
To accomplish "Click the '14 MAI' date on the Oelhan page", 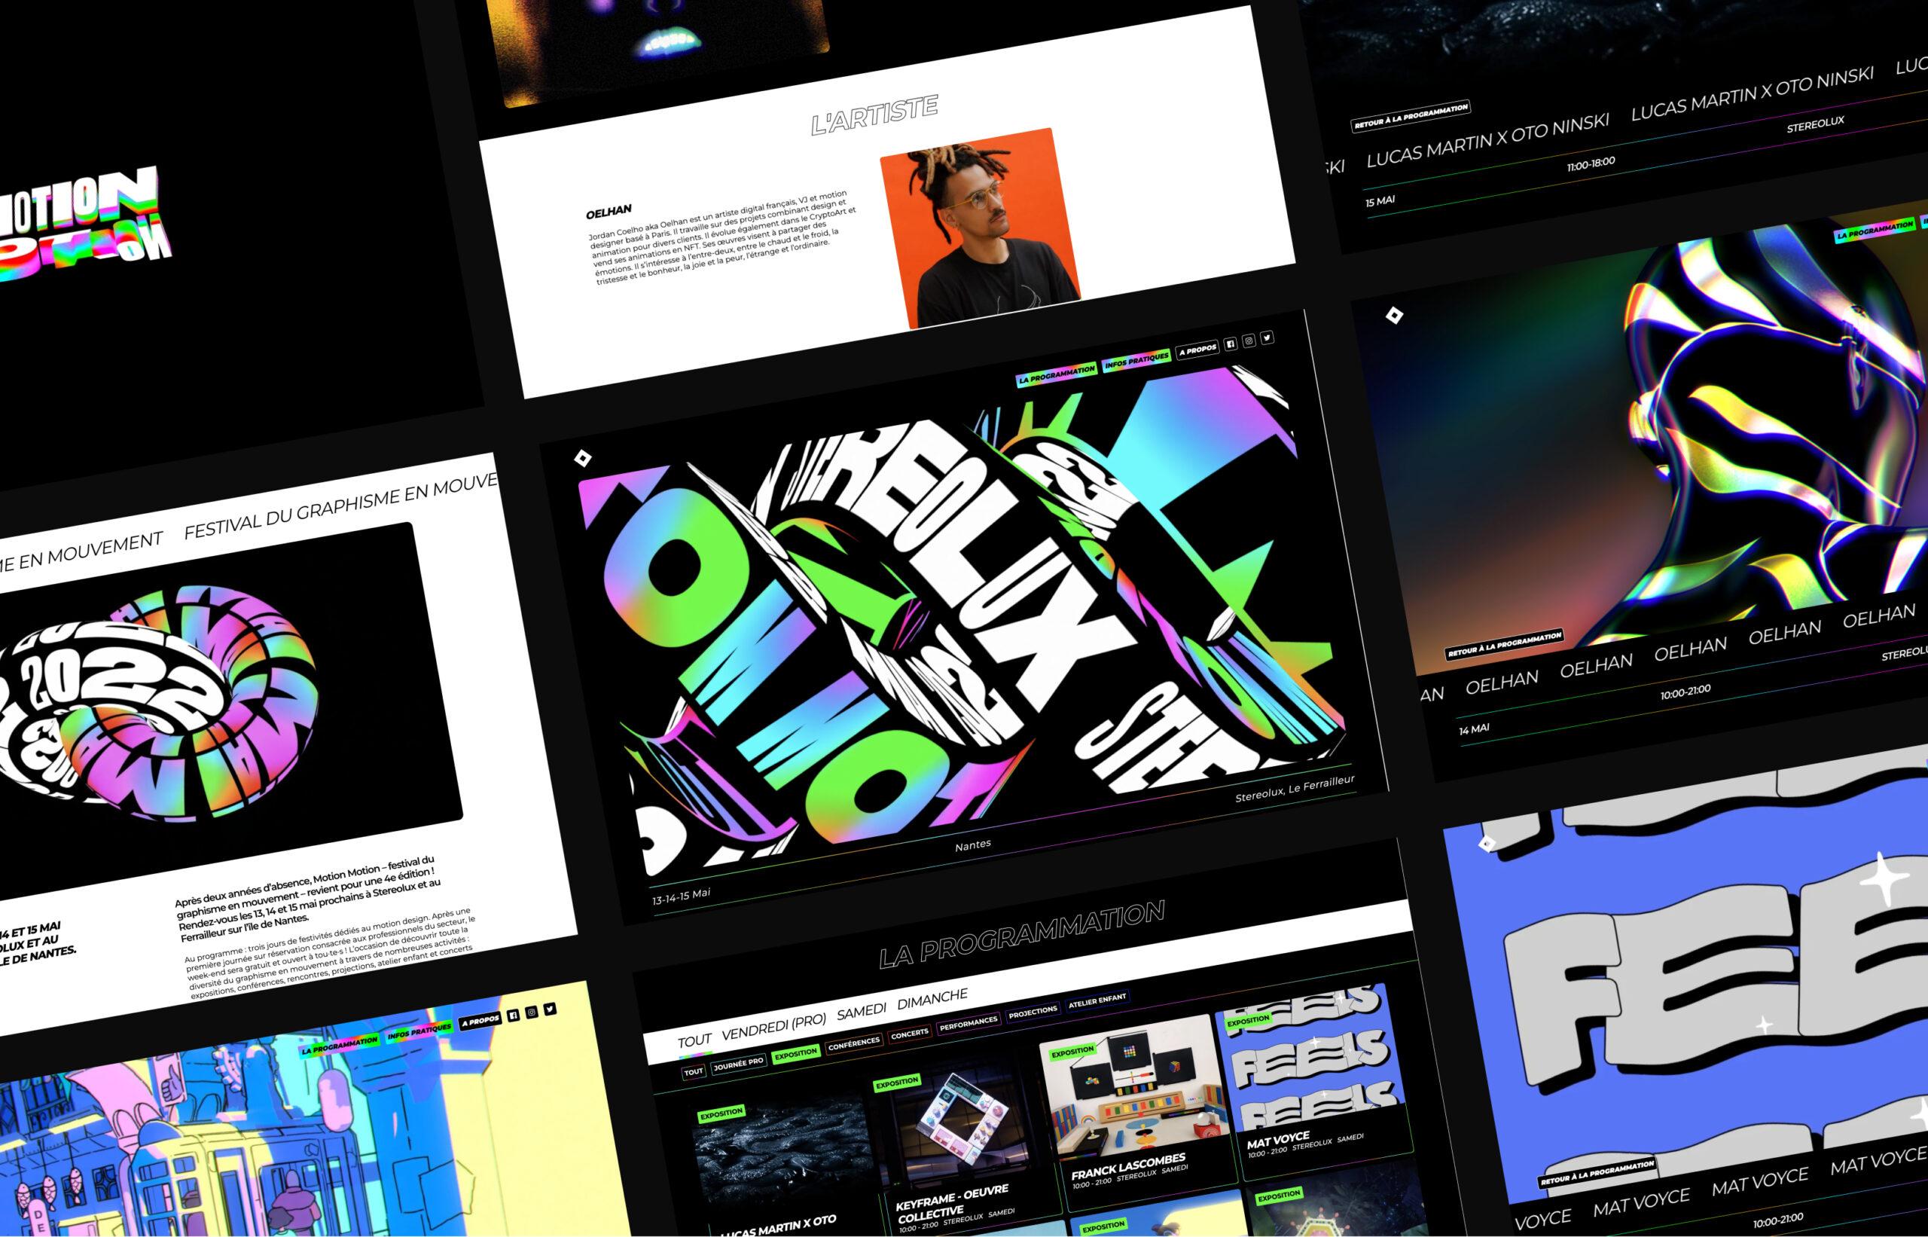I will [1474, 728].
